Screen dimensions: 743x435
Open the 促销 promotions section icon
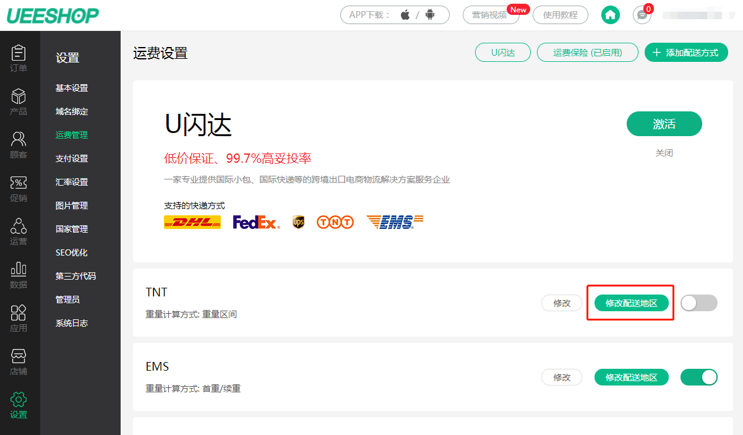coord(19,183)
